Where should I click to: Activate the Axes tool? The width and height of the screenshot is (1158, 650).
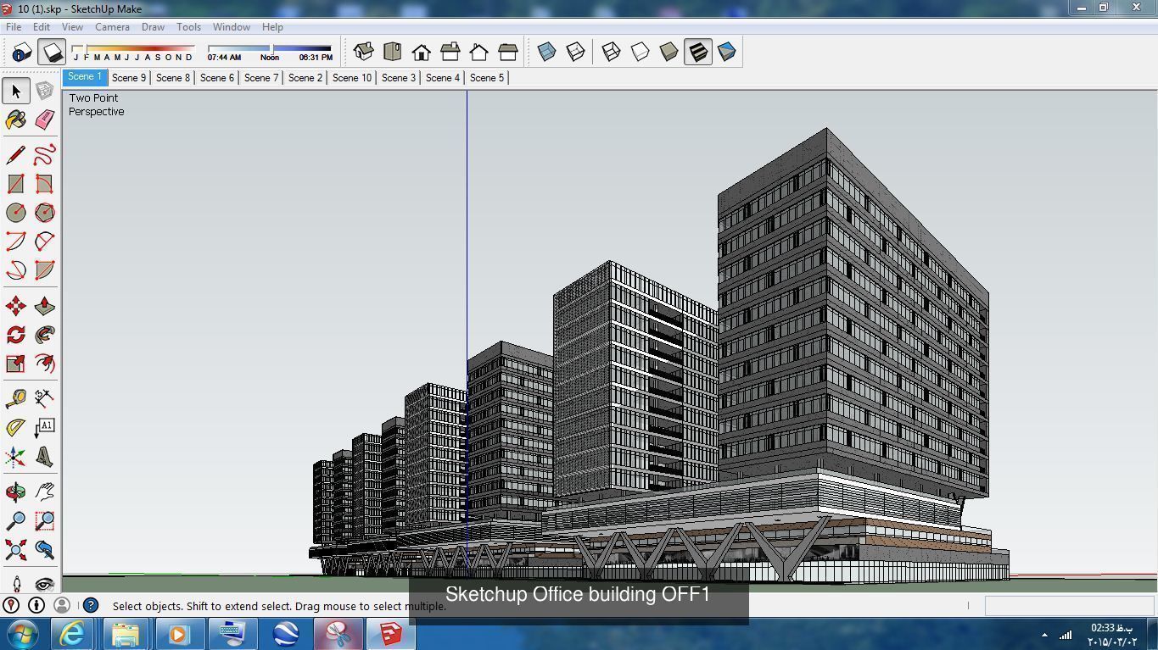(15, 457)
